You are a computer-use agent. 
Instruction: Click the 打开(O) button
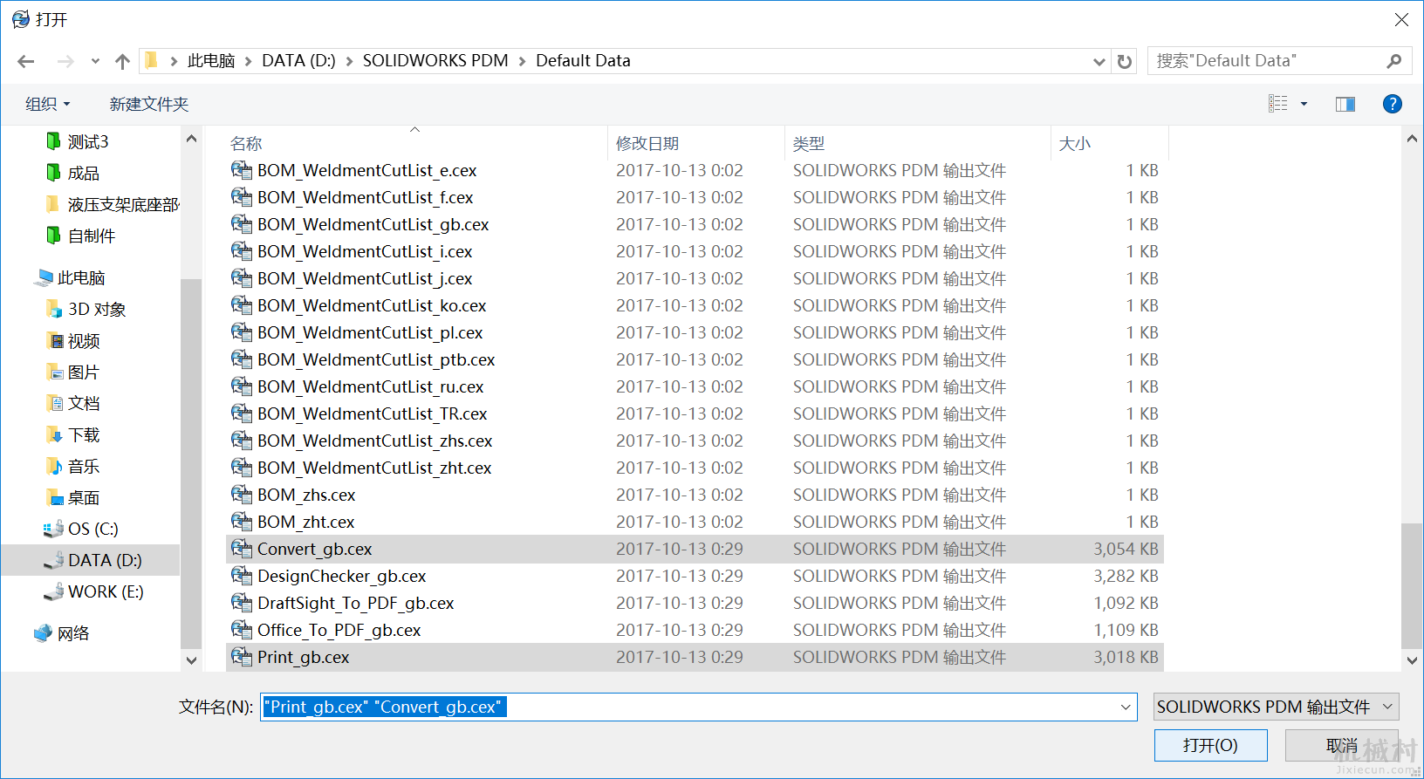[1210, 745]
